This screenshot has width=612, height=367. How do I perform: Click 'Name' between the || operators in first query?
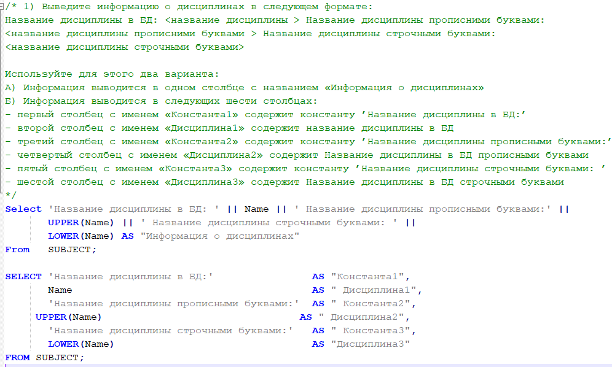click(256, 209)
